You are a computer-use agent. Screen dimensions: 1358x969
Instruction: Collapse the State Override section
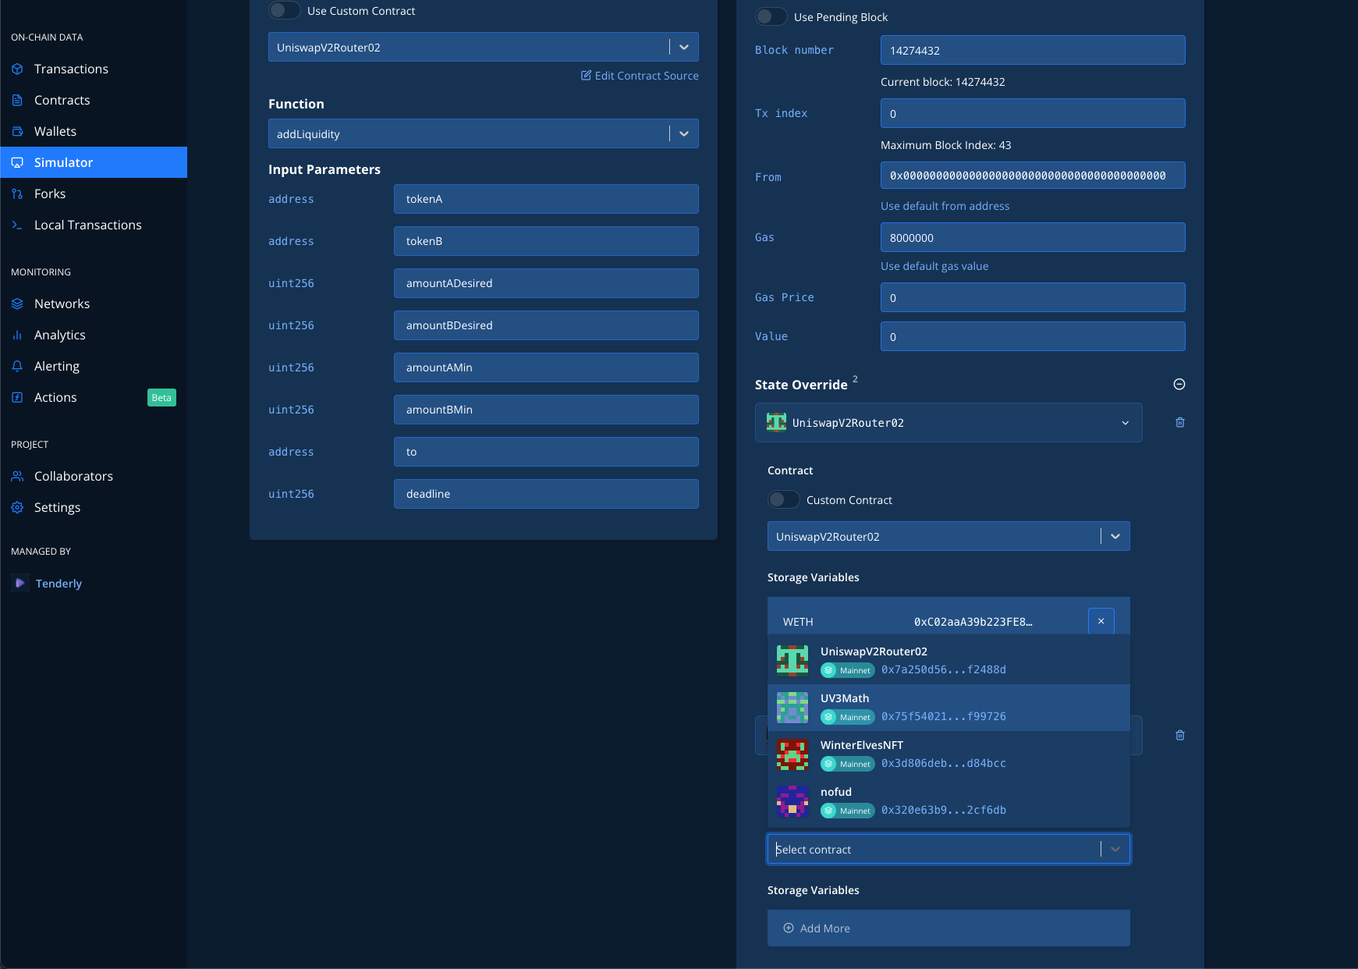point(1179,384)
